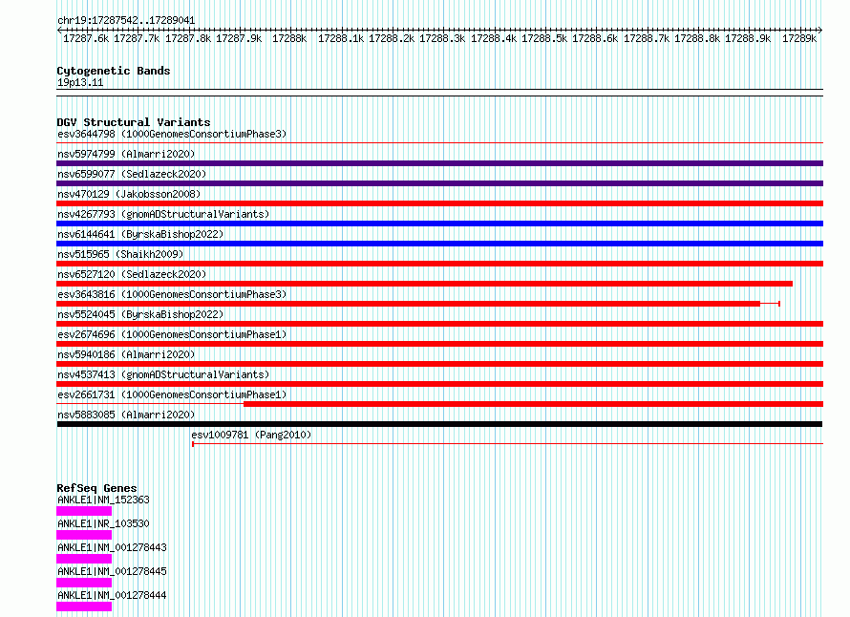
Task: Select the red bar for esv3643816
Action: pos(408,304)
